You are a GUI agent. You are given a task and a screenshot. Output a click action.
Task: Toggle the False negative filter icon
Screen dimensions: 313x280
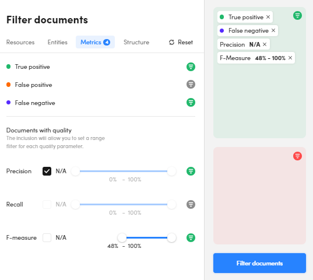[x=191, y=103]
